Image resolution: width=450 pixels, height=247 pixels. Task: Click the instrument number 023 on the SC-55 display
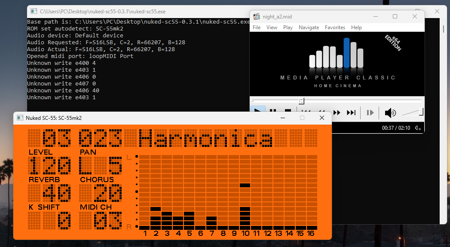click(101, 138)
